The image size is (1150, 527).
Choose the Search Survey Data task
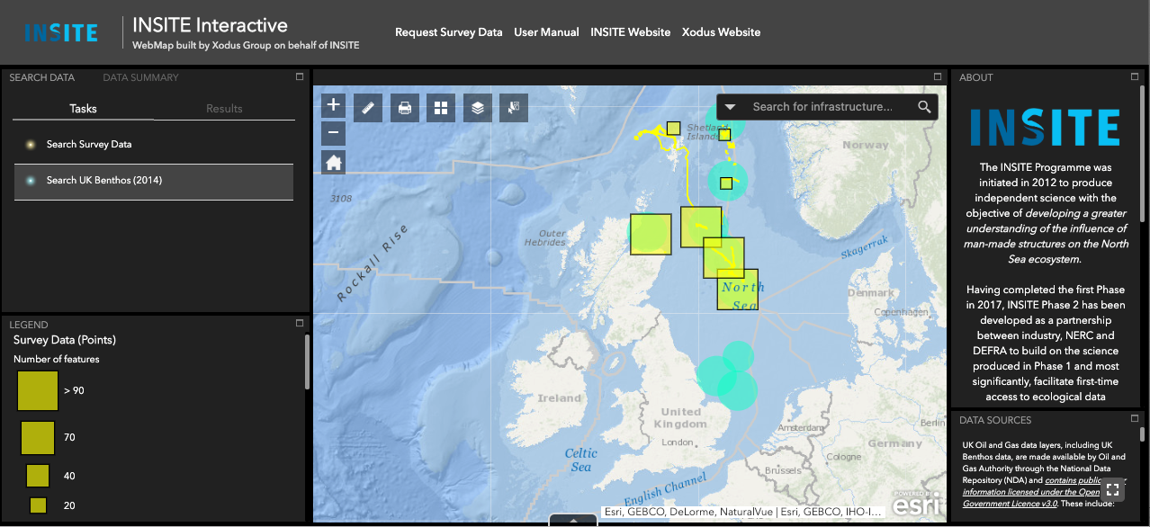[x=154, y=144]
